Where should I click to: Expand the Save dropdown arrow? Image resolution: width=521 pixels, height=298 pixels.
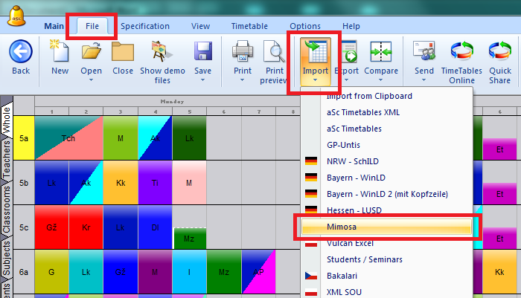(202, 80)
